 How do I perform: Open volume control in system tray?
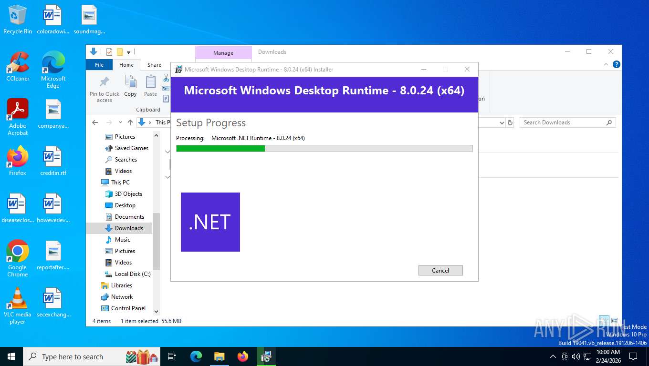(576, 356)
